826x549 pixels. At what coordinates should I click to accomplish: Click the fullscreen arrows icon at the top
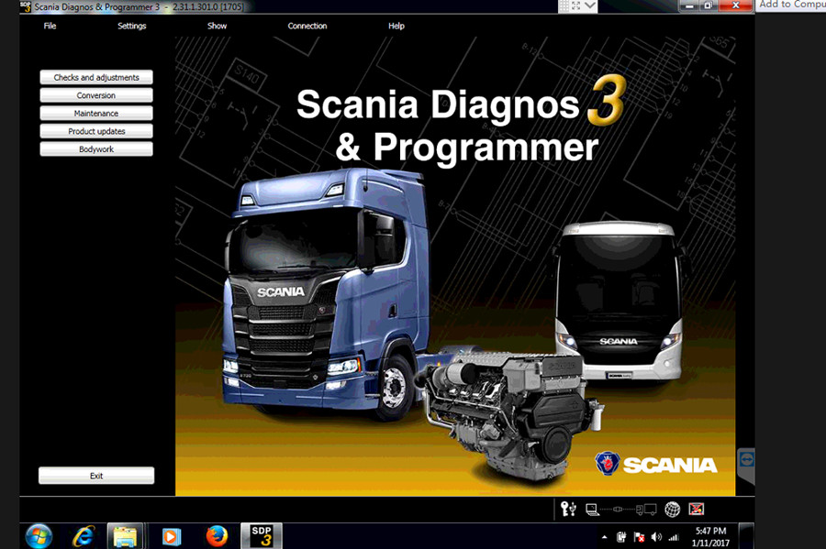pos(575,5)
